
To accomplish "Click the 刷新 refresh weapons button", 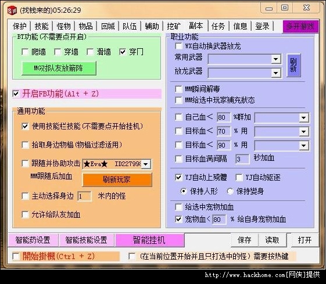I will [x=293, y=65].
